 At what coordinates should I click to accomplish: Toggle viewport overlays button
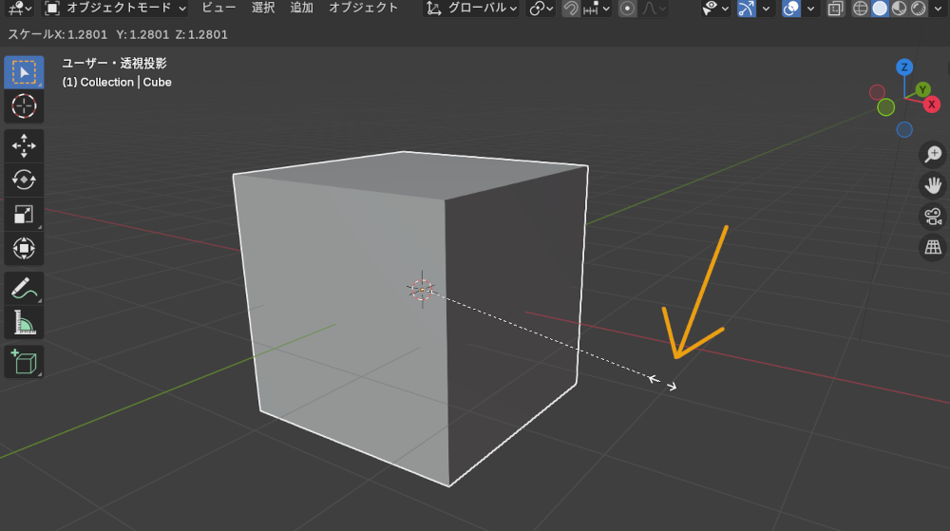[790, 9]
